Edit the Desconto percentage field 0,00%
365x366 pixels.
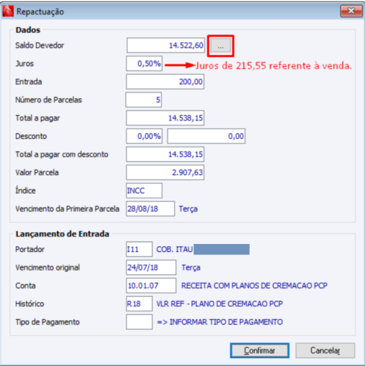pos(144,136)
